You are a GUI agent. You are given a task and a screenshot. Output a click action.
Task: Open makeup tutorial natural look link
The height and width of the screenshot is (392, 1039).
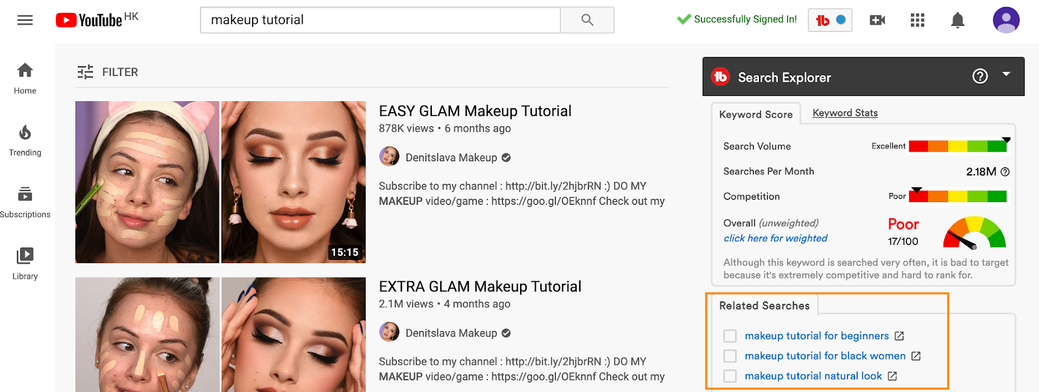(814, 376)
